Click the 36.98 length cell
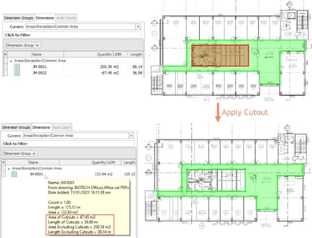 [137, 73]
